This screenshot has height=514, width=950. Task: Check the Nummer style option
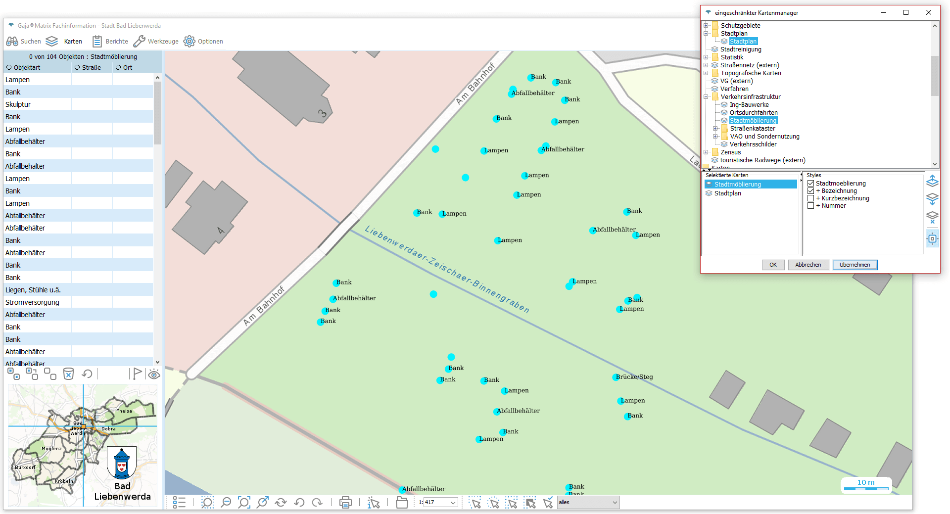pos(810,206)
